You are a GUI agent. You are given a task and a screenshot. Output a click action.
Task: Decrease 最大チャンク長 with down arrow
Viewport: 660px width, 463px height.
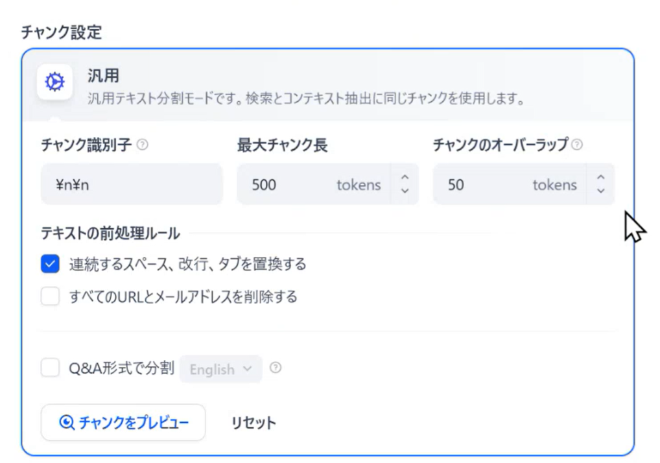tap(405, 191)
